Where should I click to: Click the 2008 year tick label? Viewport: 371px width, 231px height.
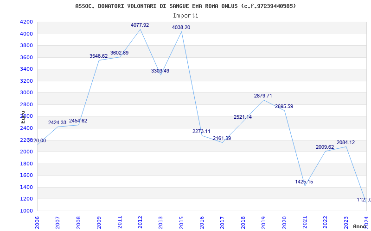pyautogui.click(x=78, y=222)
